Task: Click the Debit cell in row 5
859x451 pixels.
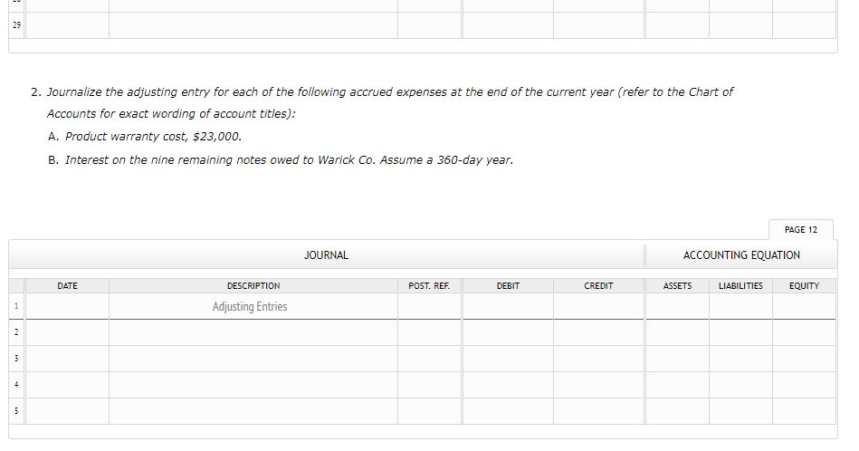Action: (x=508, y=412)
